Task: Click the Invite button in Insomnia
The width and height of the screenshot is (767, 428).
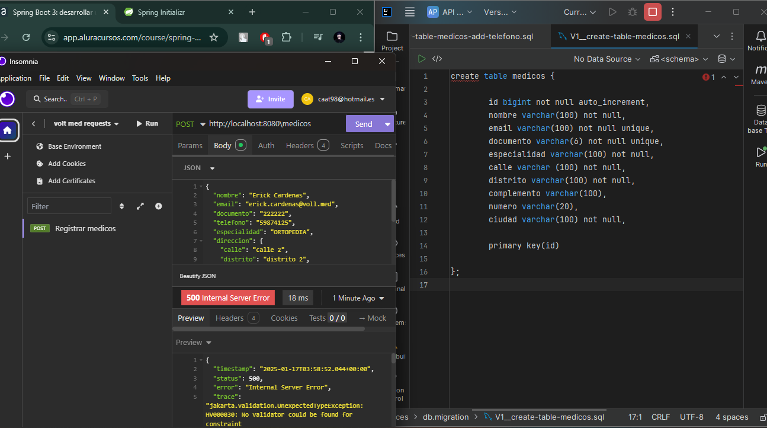Action: pos(271,99)
